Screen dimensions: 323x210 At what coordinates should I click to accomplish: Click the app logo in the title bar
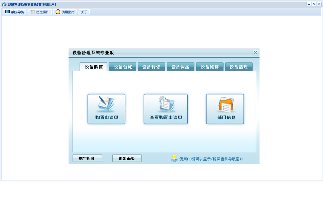pos(4,4)
